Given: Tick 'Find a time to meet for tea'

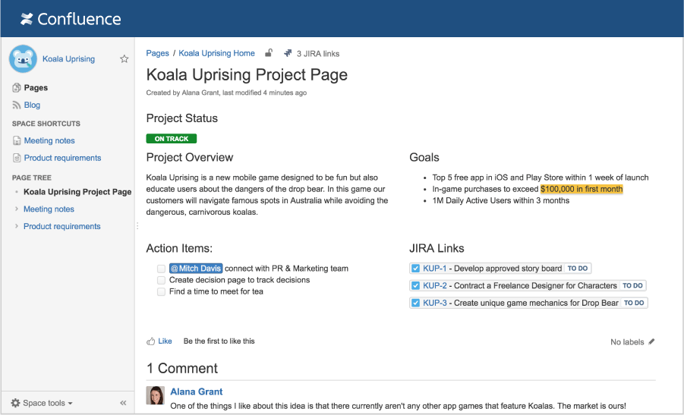Looking at the screenshot, I should 161,291.
